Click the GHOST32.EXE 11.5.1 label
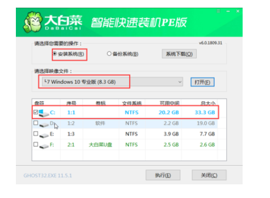The width and height of the screenshot is (270, 198). pyautogui.click(x=48, y=176)
